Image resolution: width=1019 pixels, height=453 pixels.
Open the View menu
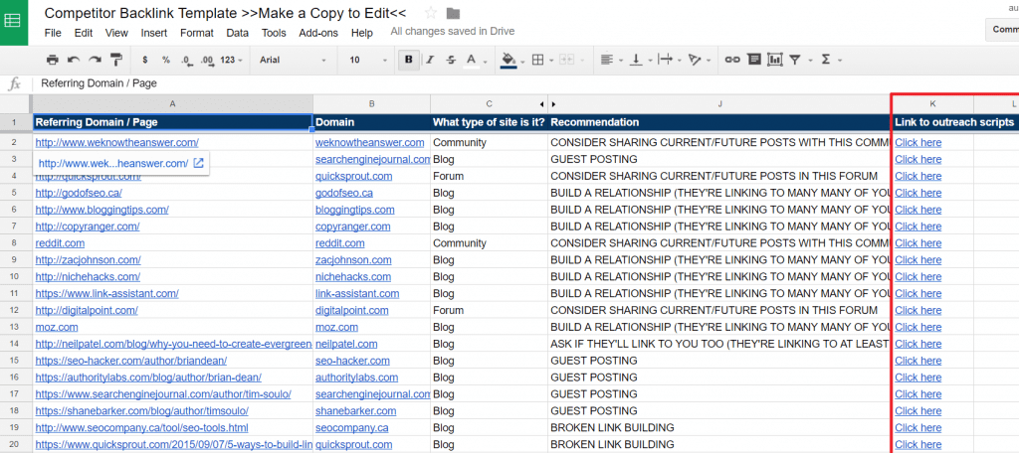pos(116,33)
